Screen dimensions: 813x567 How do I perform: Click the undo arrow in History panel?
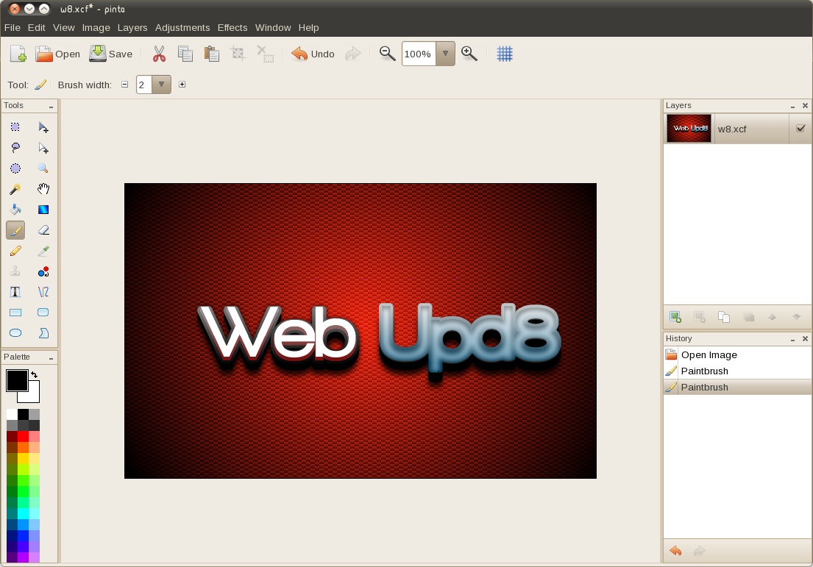point(675,550)
